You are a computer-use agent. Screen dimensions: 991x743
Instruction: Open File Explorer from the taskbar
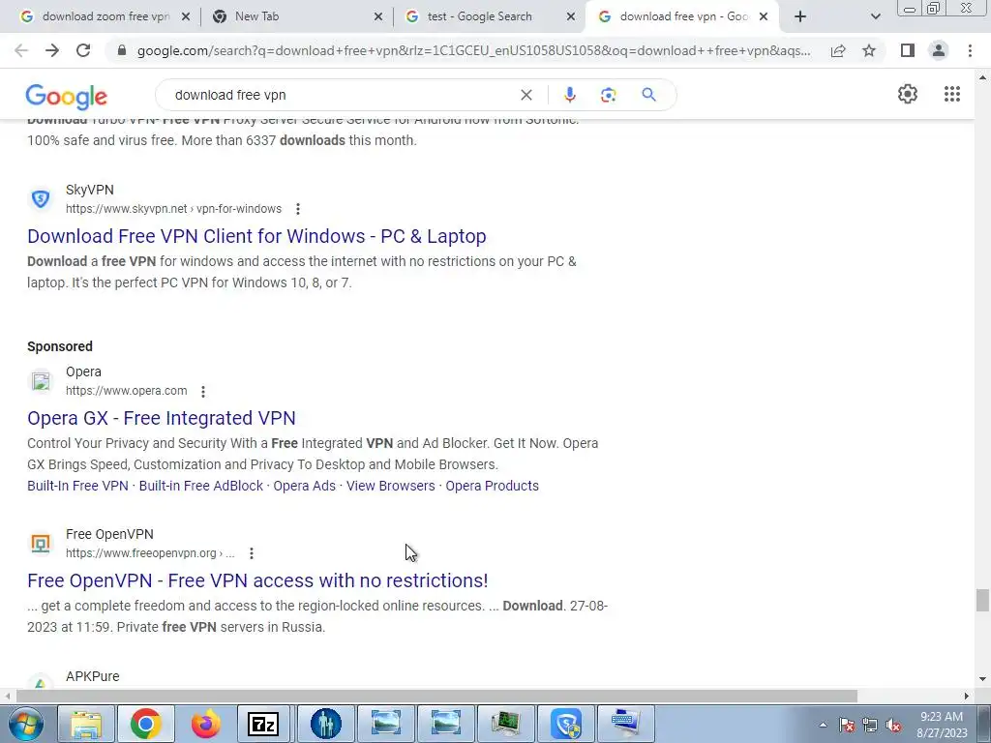(x=86, y=724)
